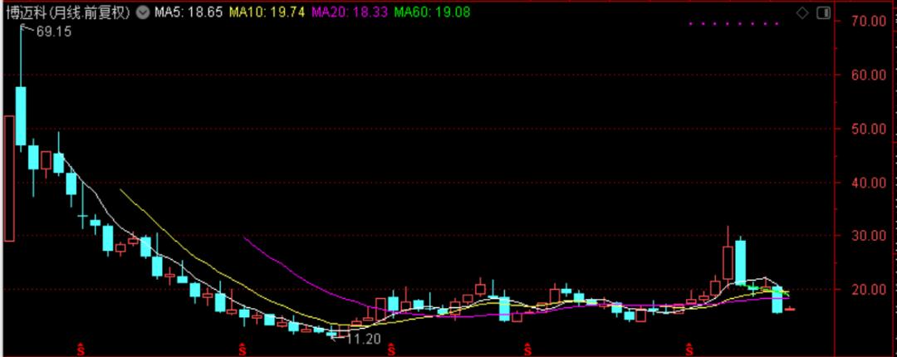The height and width of the screenshot is (357, 897).
Task: Click the 20.00 price axis label
Action: pyautogui.click(x=868, y=290)
